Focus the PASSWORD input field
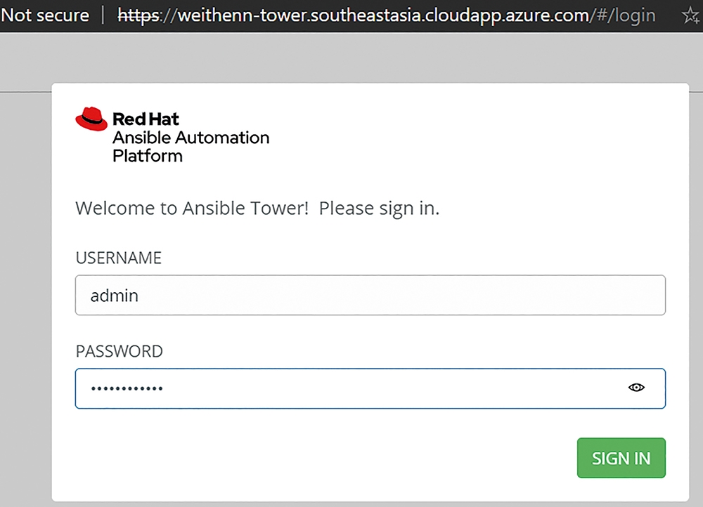The image size is (703, 507). point(370,388)
